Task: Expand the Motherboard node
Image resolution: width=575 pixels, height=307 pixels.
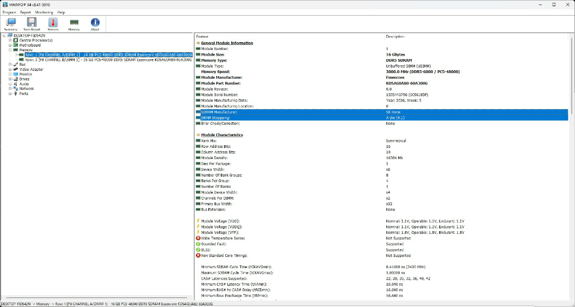Action: tap(10, 45)
